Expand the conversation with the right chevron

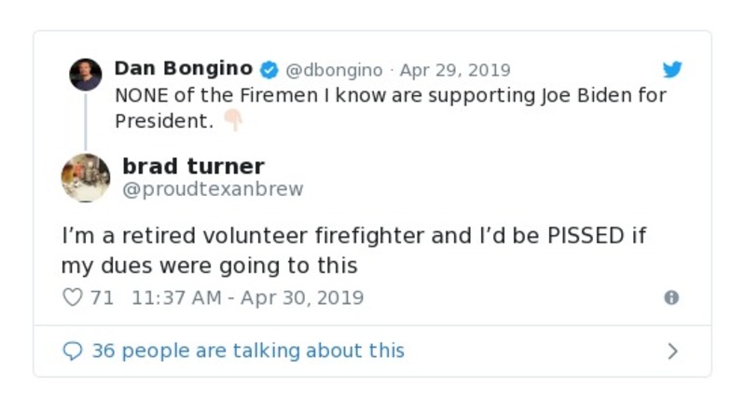pos(672,351)
